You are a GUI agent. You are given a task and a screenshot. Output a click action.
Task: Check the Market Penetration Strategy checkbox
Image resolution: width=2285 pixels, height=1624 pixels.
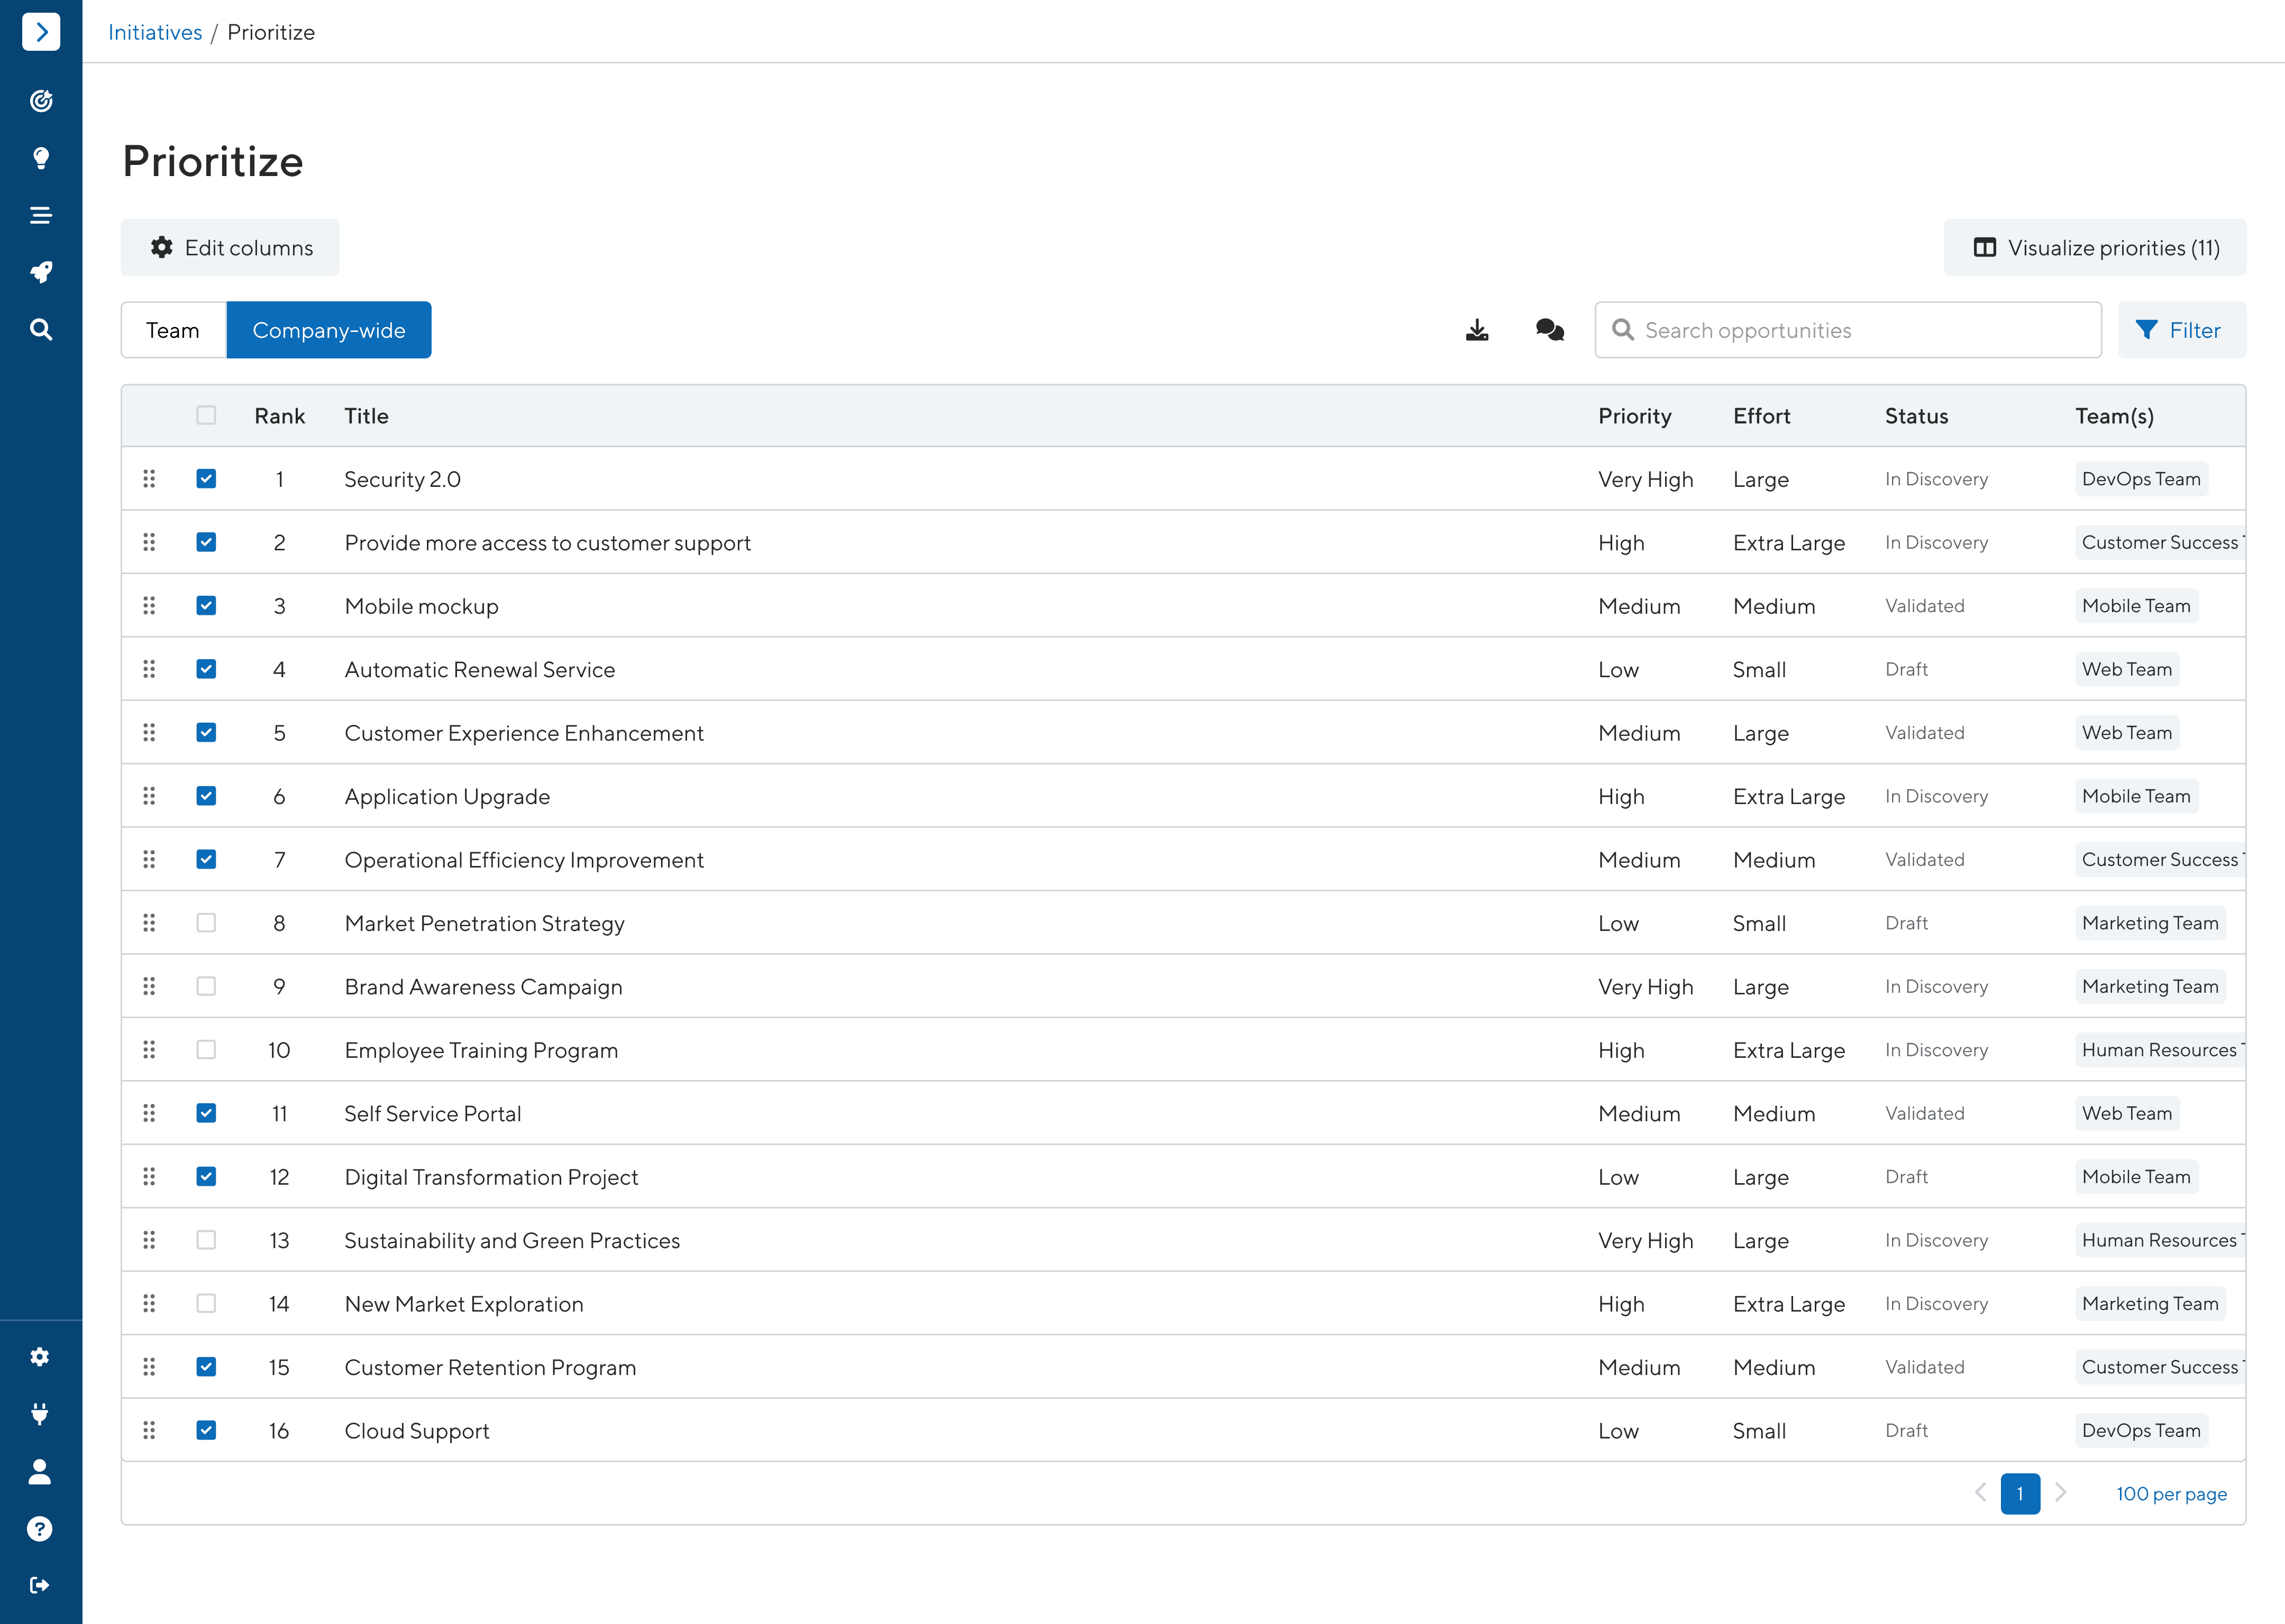coord(206,923)
